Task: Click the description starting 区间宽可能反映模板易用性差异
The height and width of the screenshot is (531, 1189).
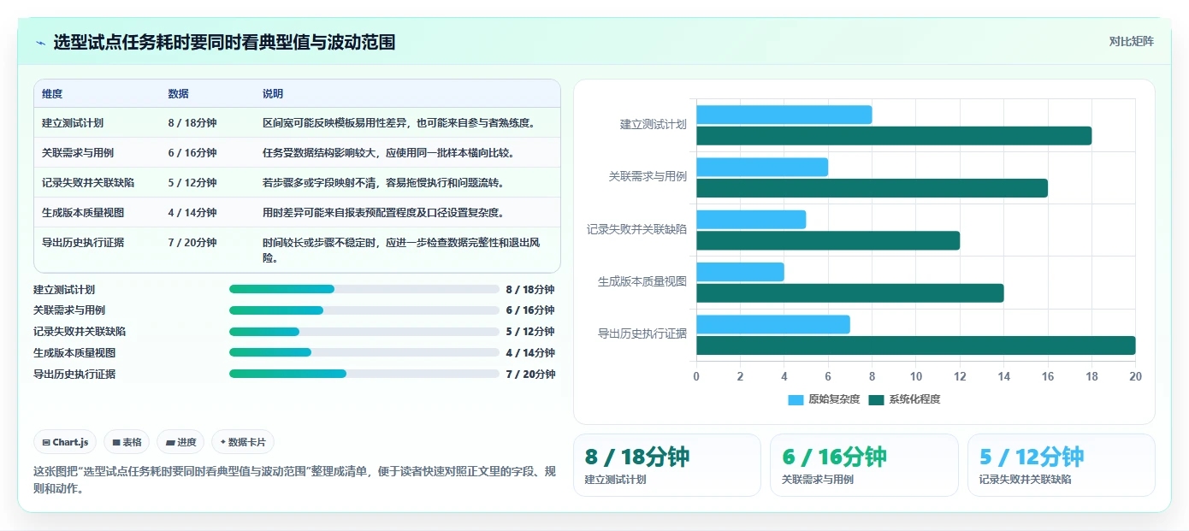Action: pos(400,123)
